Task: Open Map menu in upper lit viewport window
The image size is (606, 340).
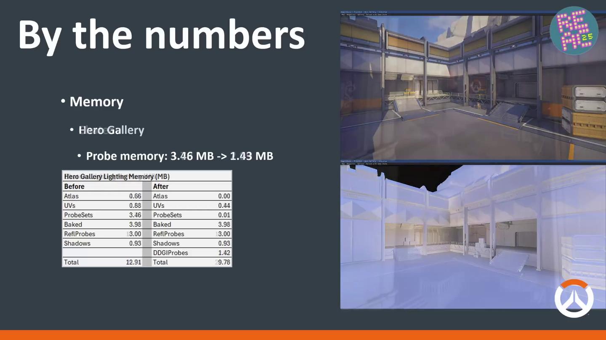Action: tap(343, 15)
